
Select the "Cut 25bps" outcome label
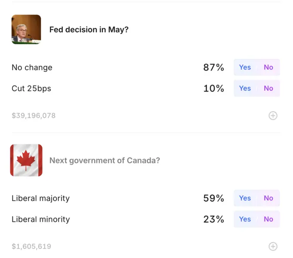click(31, 89)
